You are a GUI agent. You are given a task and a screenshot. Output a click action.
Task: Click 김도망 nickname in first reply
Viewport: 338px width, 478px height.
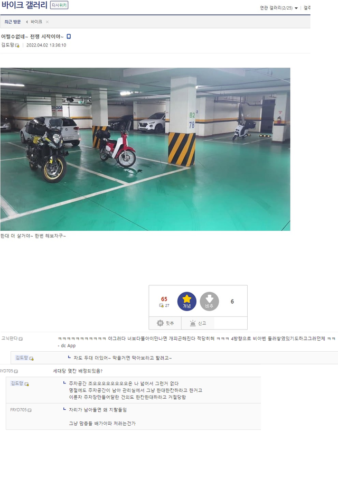22,358
